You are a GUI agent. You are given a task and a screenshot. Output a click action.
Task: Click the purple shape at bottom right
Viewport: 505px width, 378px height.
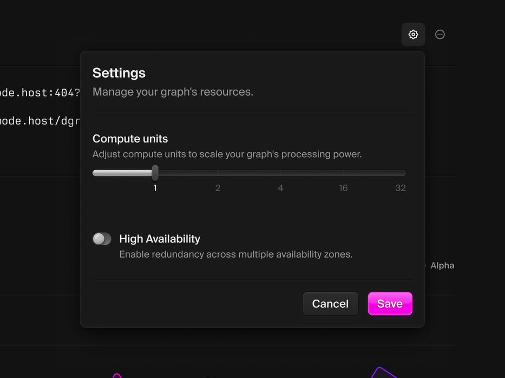click(383, 373)
